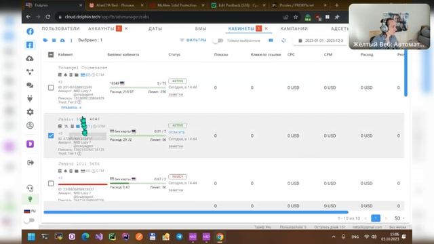
Task: Toggle the select-all checkbox in table header
Action: pyautogui.click(x=51, y=54)
